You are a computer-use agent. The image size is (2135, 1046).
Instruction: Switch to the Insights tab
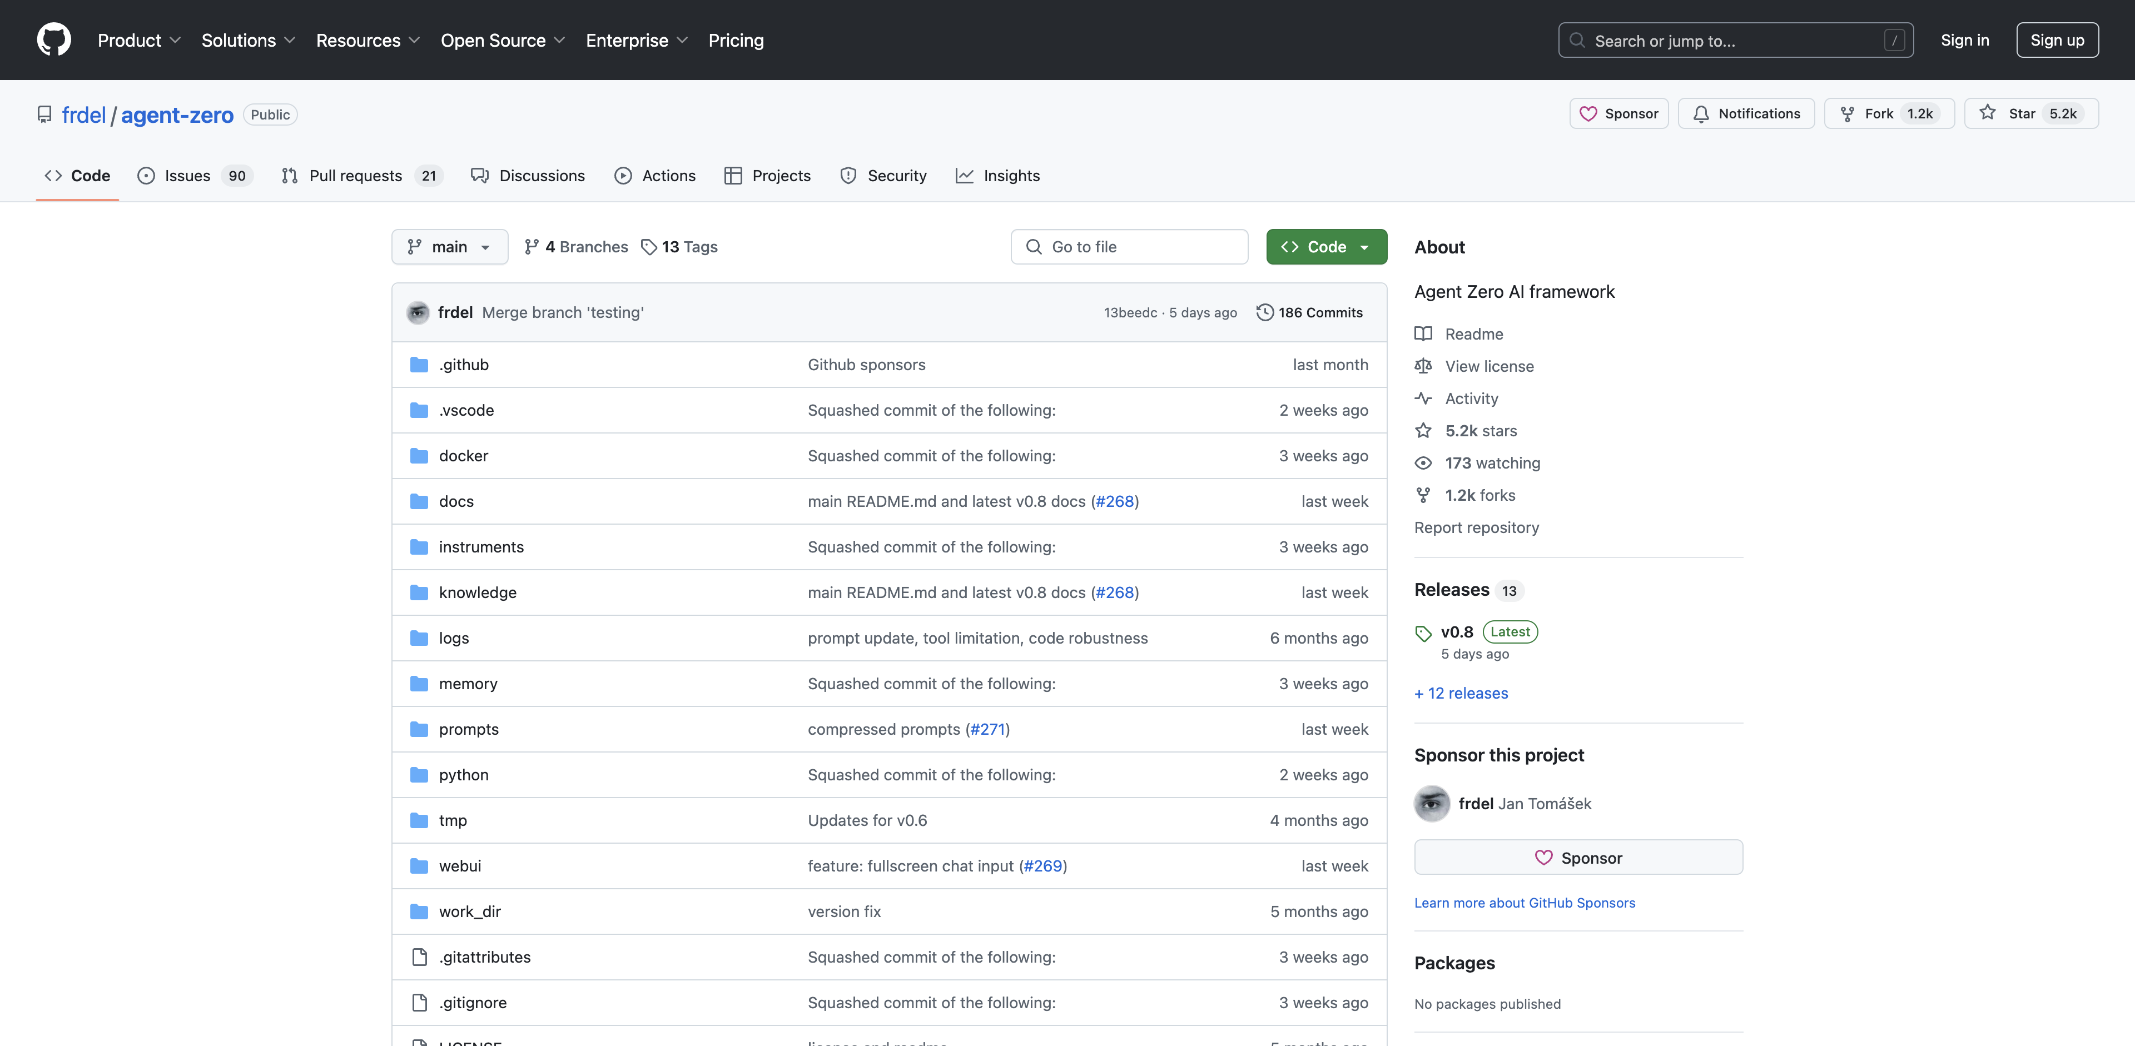[997, 176]
